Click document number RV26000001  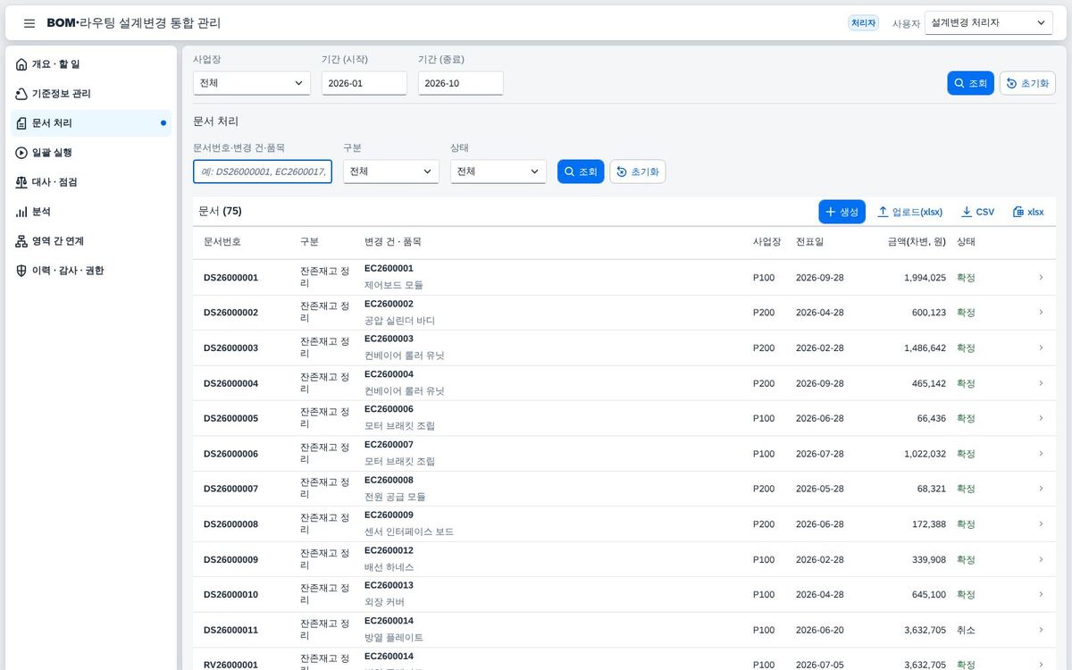tap(230, 665)
